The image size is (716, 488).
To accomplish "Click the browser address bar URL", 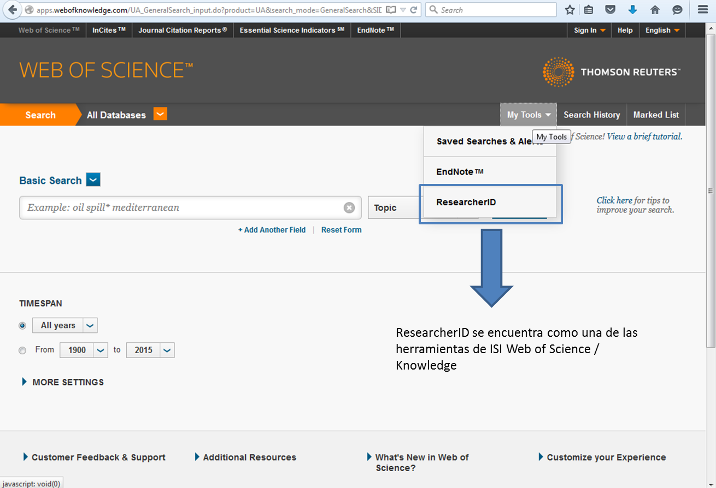I will click(x=209, y=10).
